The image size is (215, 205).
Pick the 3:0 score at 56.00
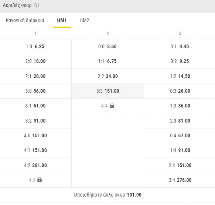[x=35, y=91]
